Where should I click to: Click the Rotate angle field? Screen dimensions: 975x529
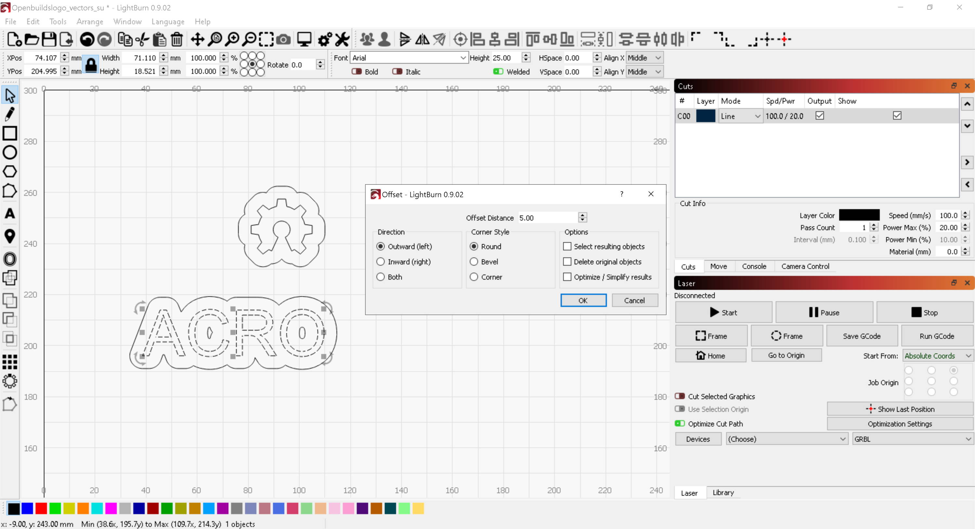(x=303, y=65)
